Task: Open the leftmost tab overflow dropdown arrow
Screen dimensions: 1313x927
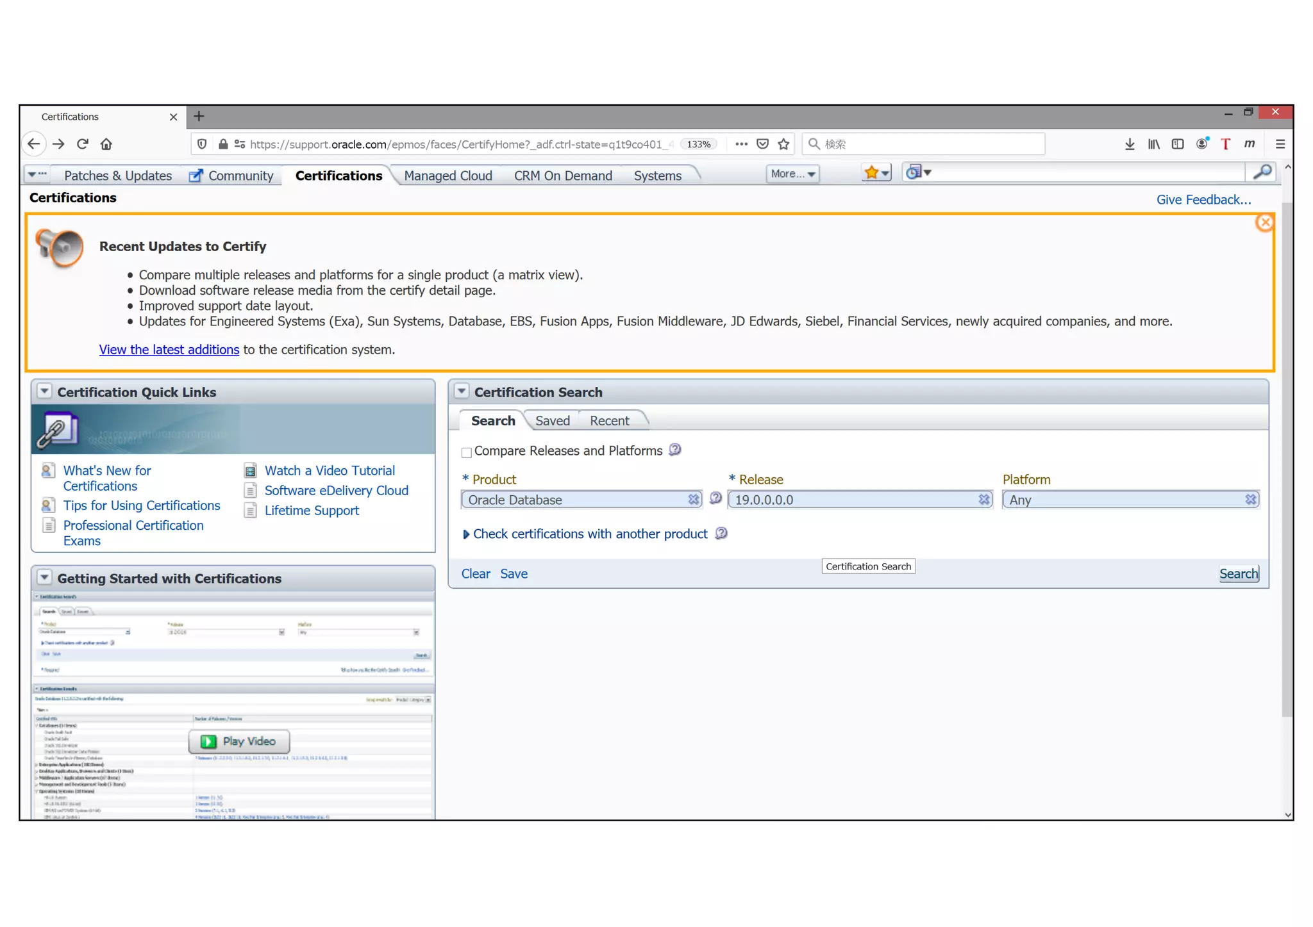Action: coord(38,174)
